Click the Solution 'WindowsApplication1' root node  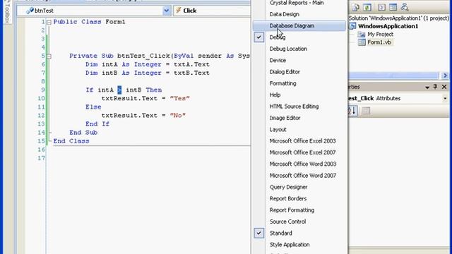(x=398, y=18)
